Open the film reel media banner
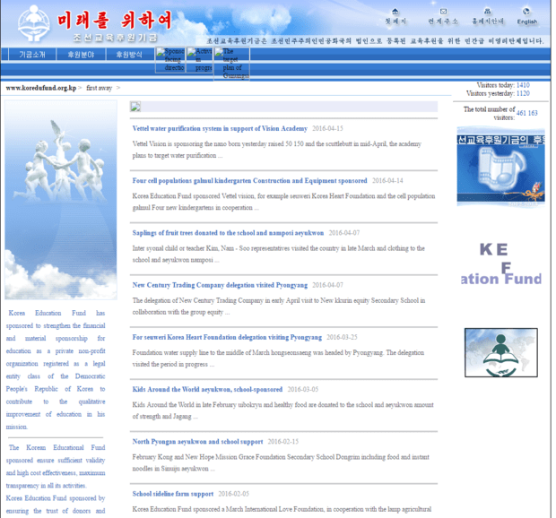 click(500, 167)
